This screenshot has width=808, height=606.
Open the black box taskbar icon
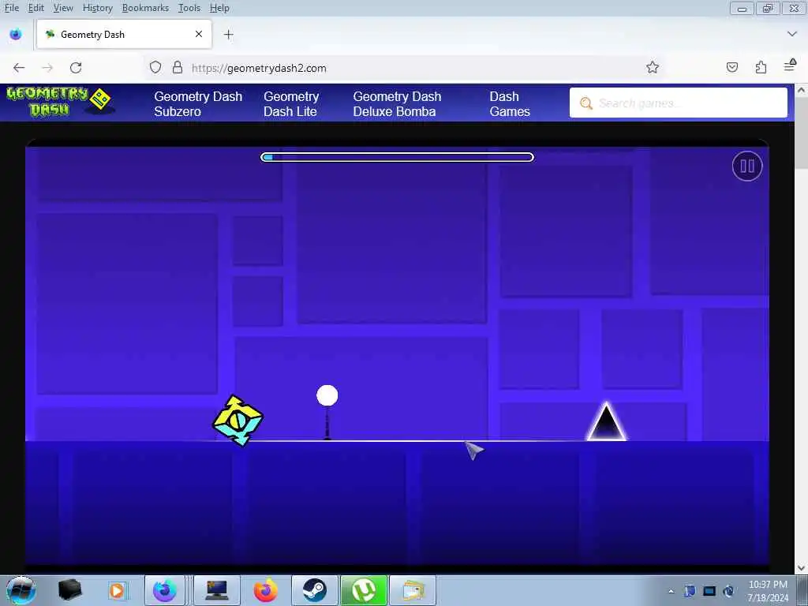(x=70, y=590)
